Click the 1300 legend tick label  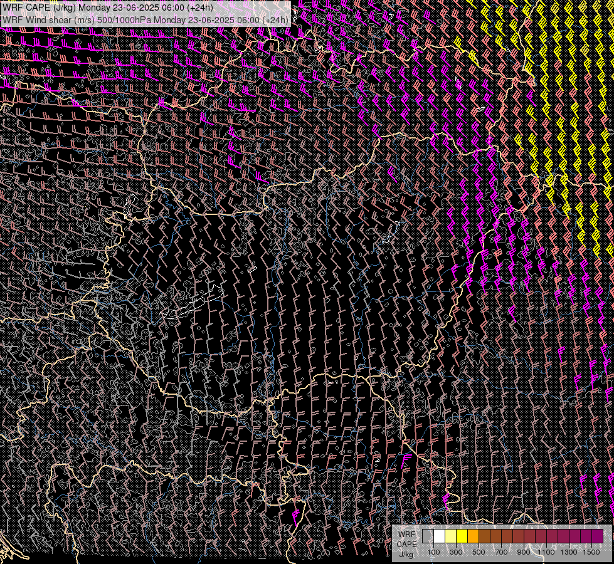[569, 552]
